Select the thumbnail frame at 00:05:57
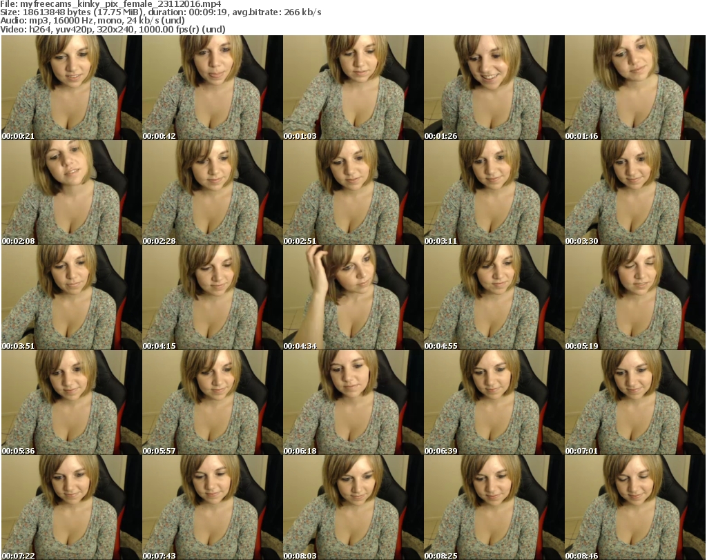Image resolution: width=707 pixels, height=560 pixels. (213, 403)
